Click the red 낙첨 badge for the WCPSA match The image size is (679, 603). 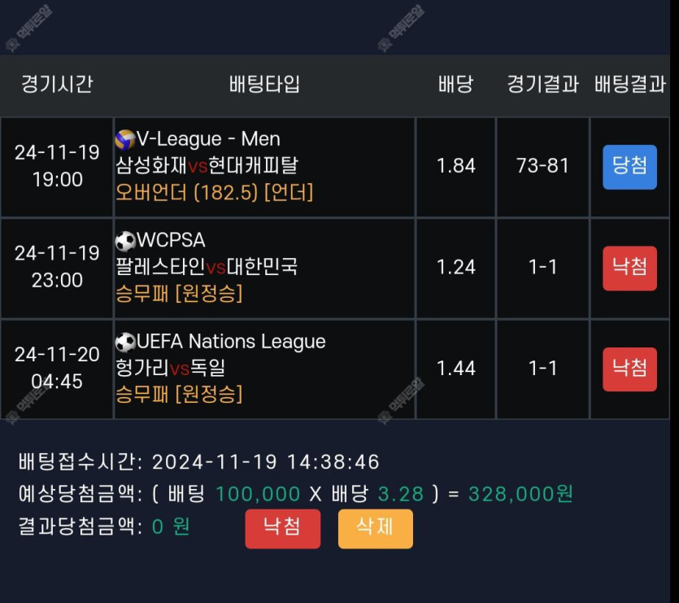coord(629,268)
